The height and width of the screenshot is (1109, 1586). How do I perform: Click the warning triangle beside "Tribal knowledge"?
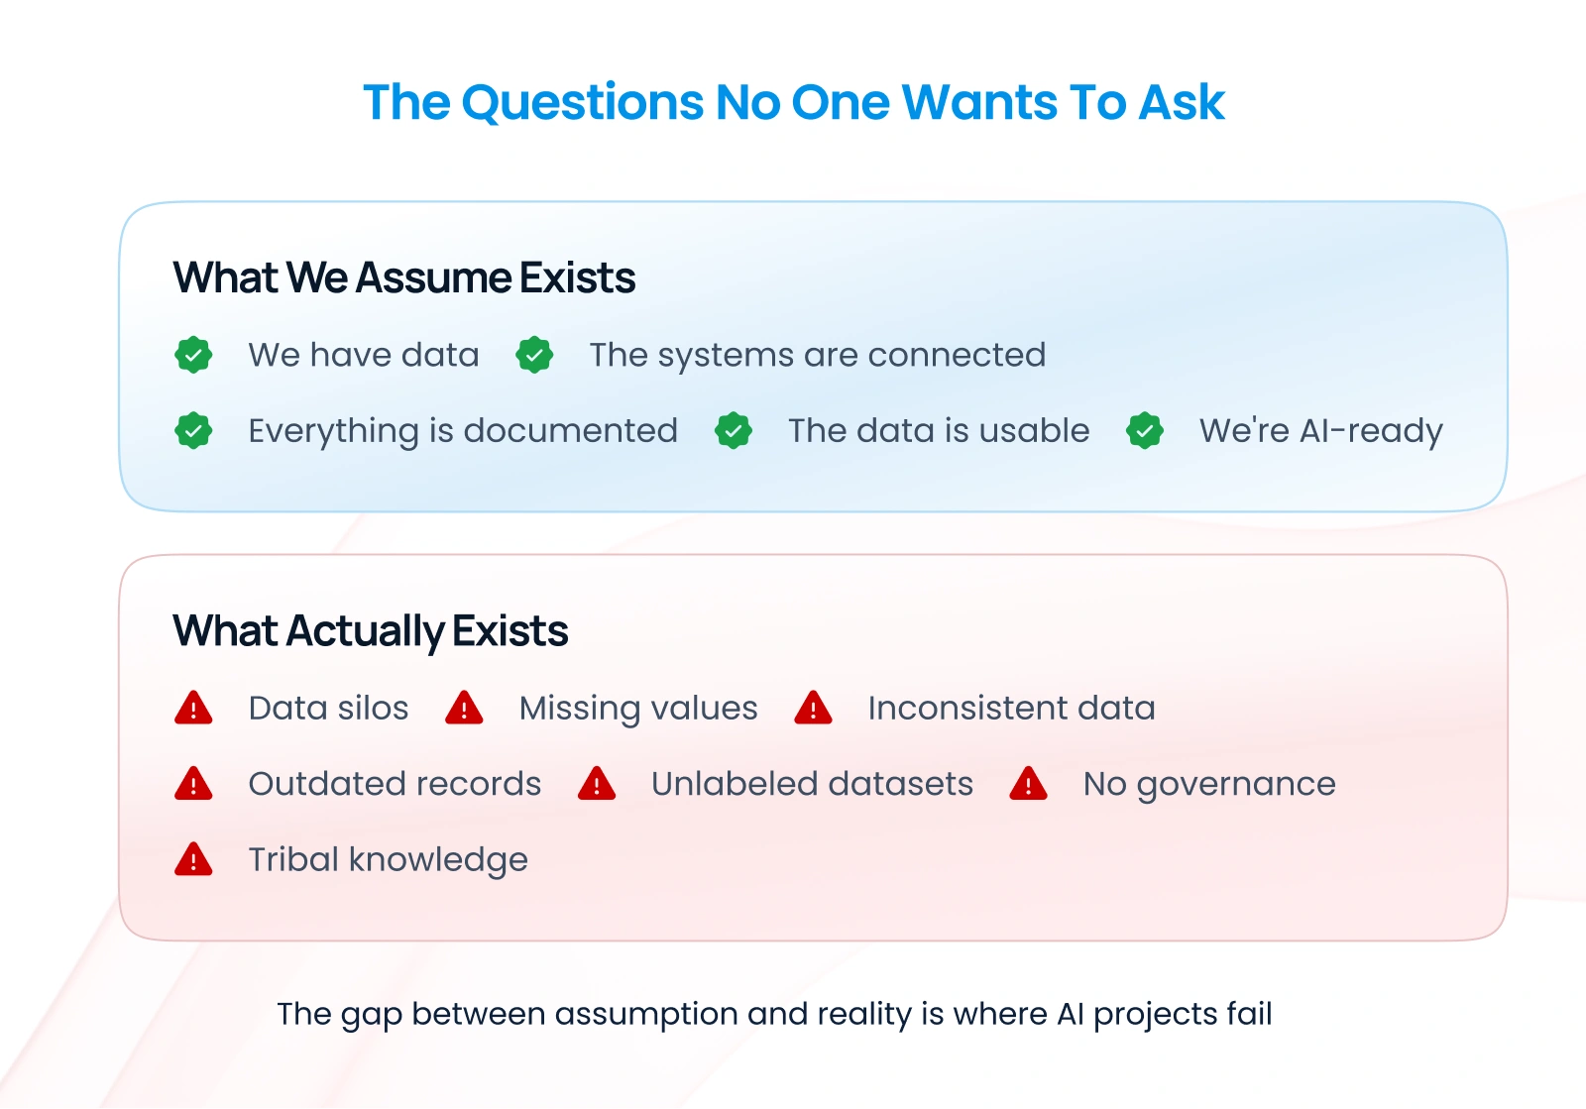coord(193,860)
